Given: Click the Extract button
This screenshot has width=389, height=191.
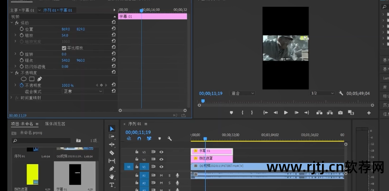Looking at the screenshot, I should point(330,113).
